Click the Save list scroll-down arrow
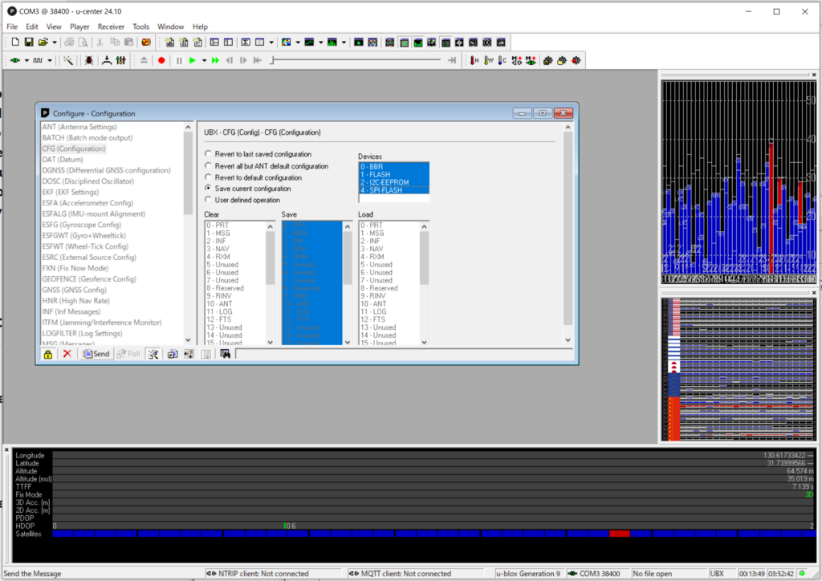 (348, 342)
